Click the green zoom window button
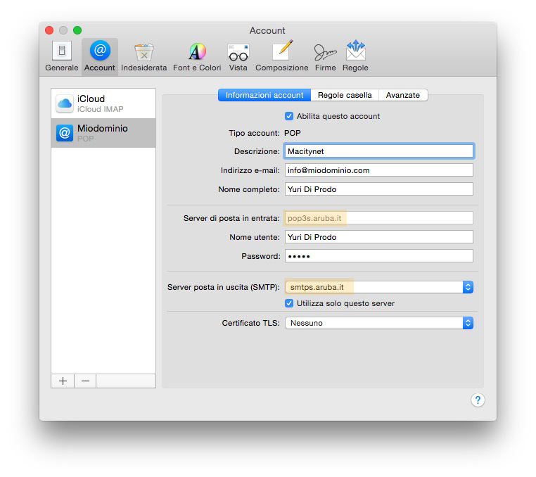536x477 pixels. tap(77, 30)
